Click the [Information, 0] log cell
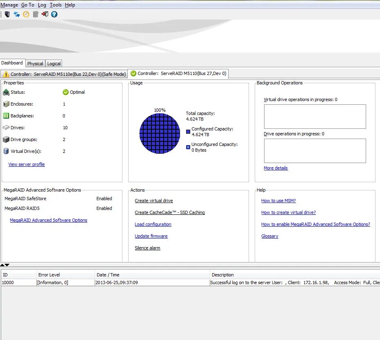Image resolution: width=380 pixels, height=340 pixels. click(65, 283)
